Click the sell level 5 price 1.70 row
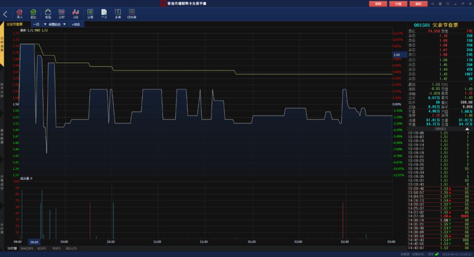Viewport: 474px width, 257px height. [440, 36]
